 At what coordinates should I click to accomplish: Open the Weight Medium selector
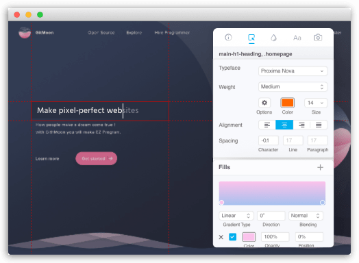pos(293,87)
